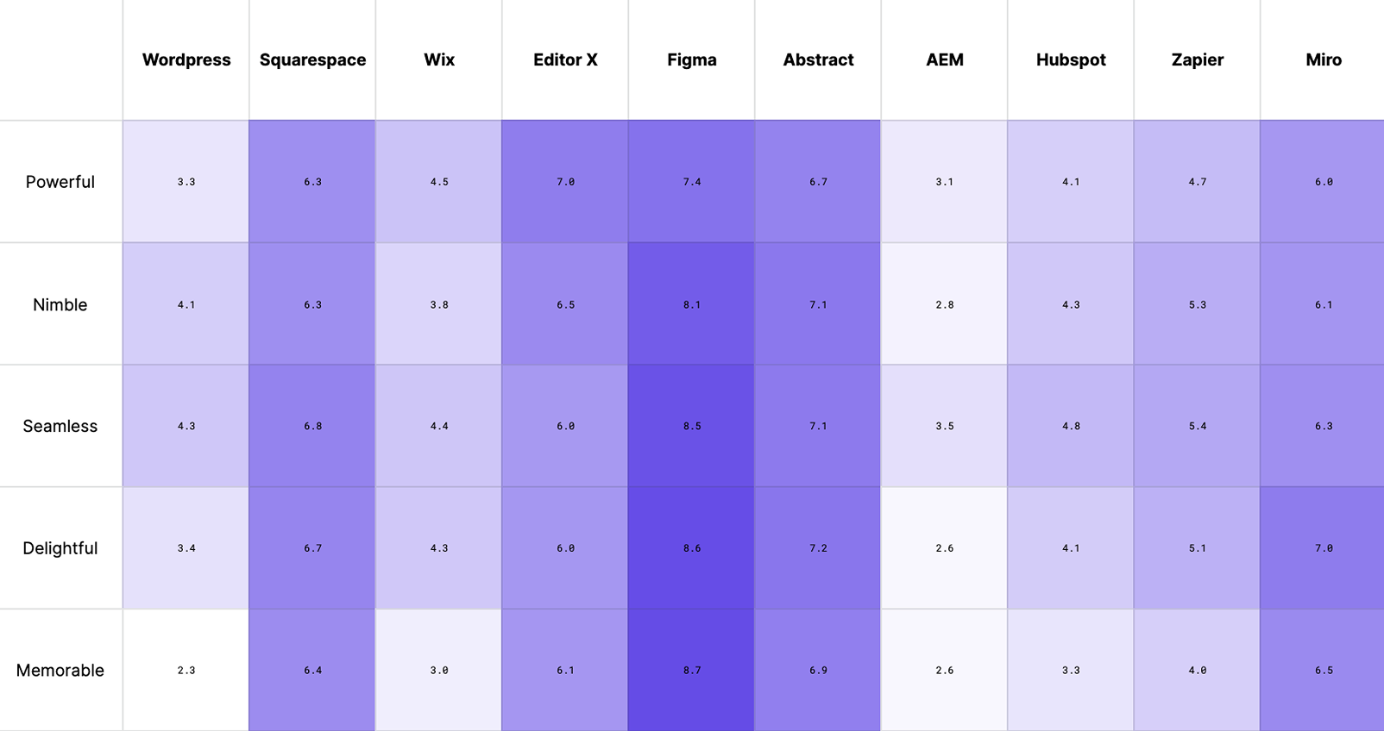Click the Seamless row label
Viewport: 1384px width, 731px height.
tap(60, 426)
